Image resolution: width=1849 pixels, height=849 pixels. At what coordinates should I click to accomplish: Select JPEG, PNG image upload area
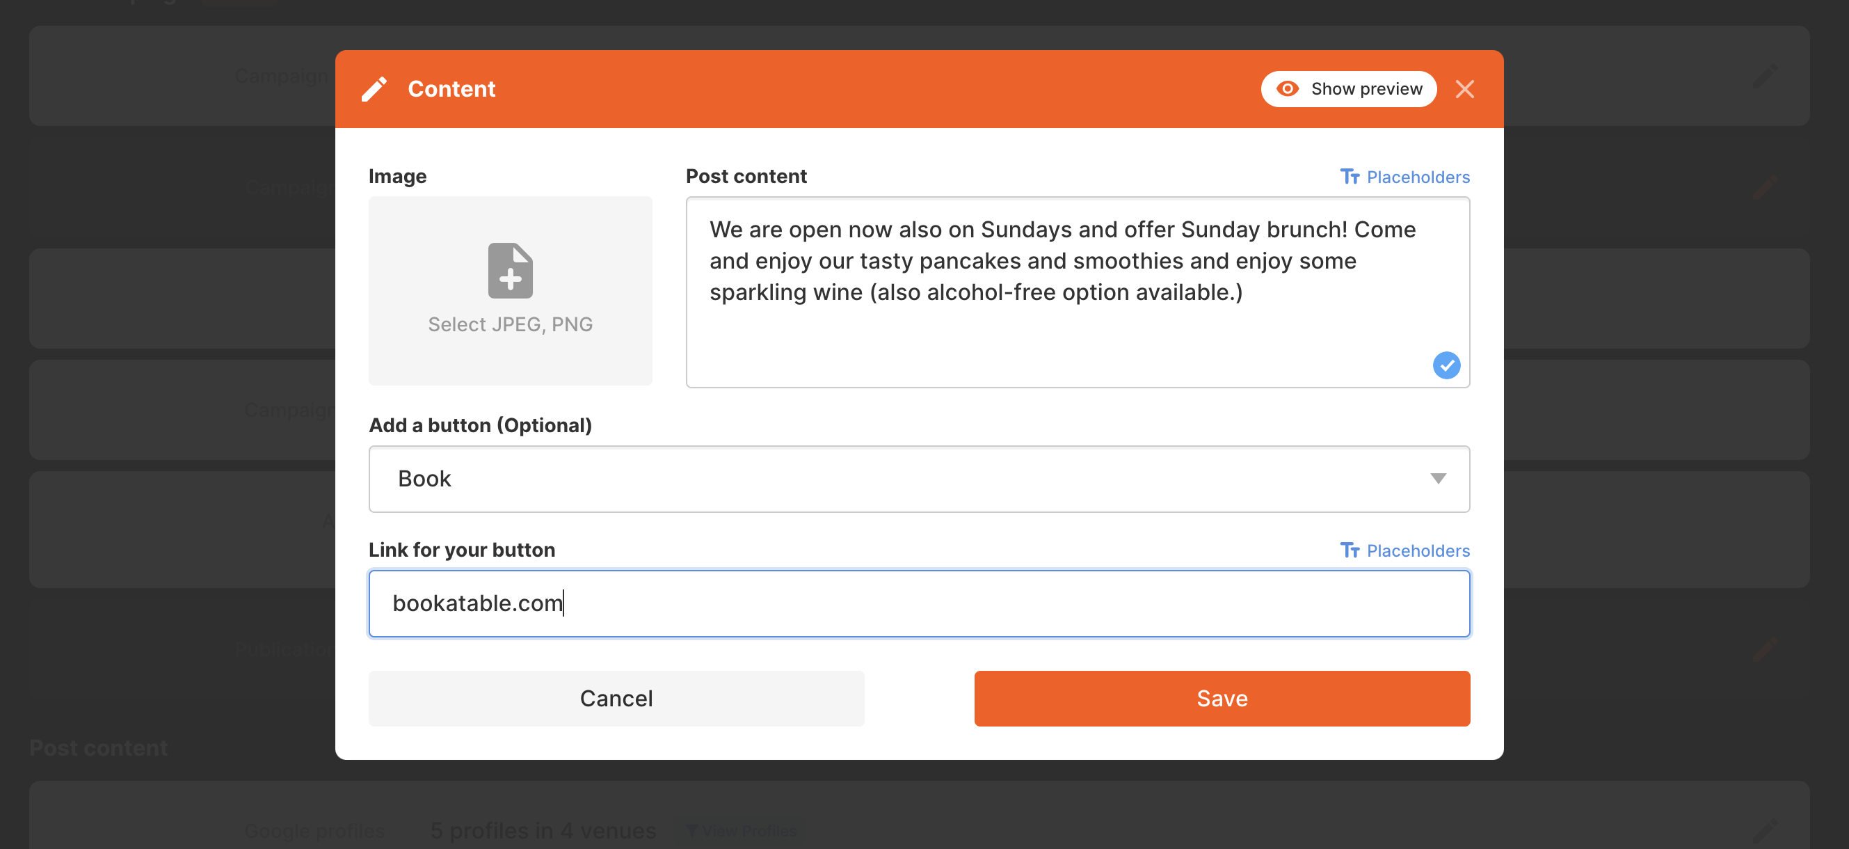511,291
